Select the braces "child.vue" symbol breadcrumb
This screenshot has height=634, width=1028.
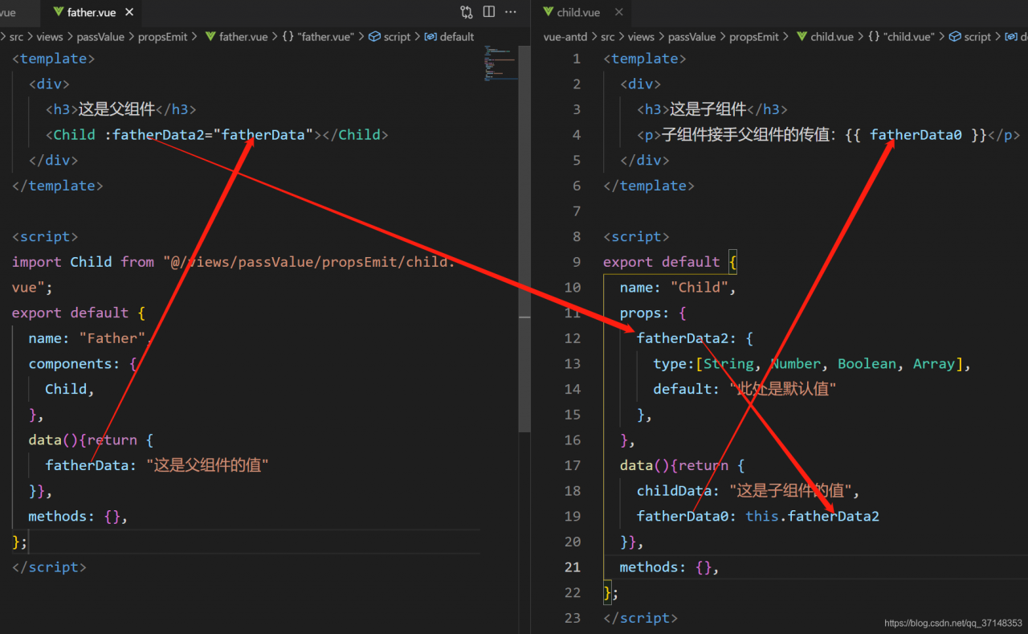pyautogui.click(x=901, y=37)
